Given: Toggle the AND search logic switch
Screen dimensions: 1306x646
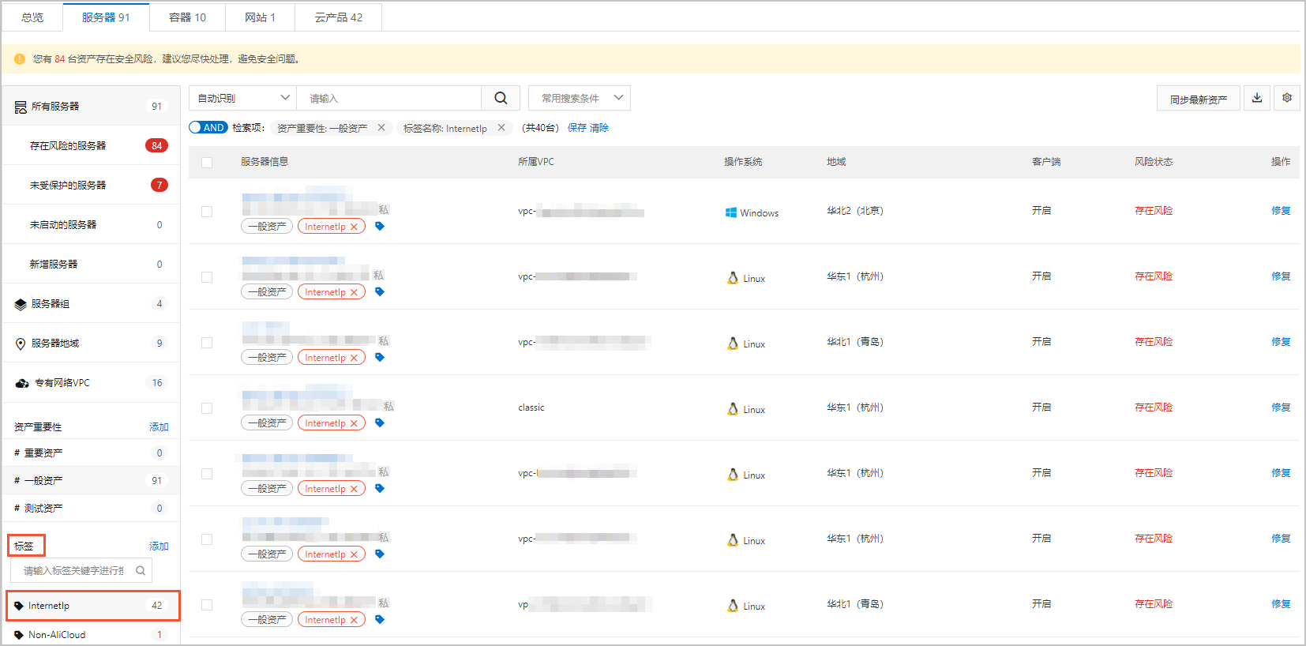Looking at the screenshot, I should click(208, 127).
